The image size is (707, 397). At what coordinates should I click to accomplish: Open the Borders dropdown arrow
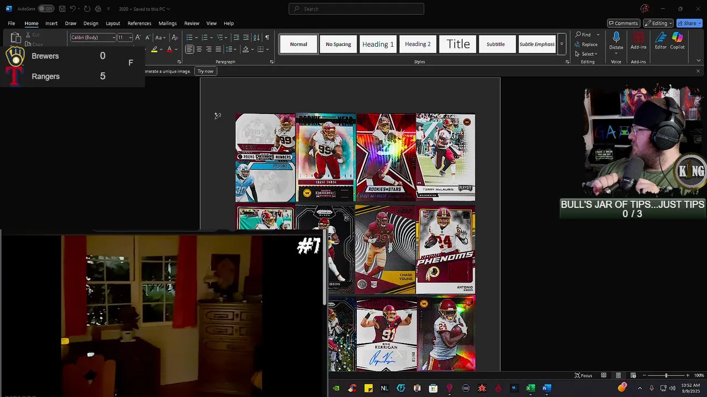click(x=268, y=49)
